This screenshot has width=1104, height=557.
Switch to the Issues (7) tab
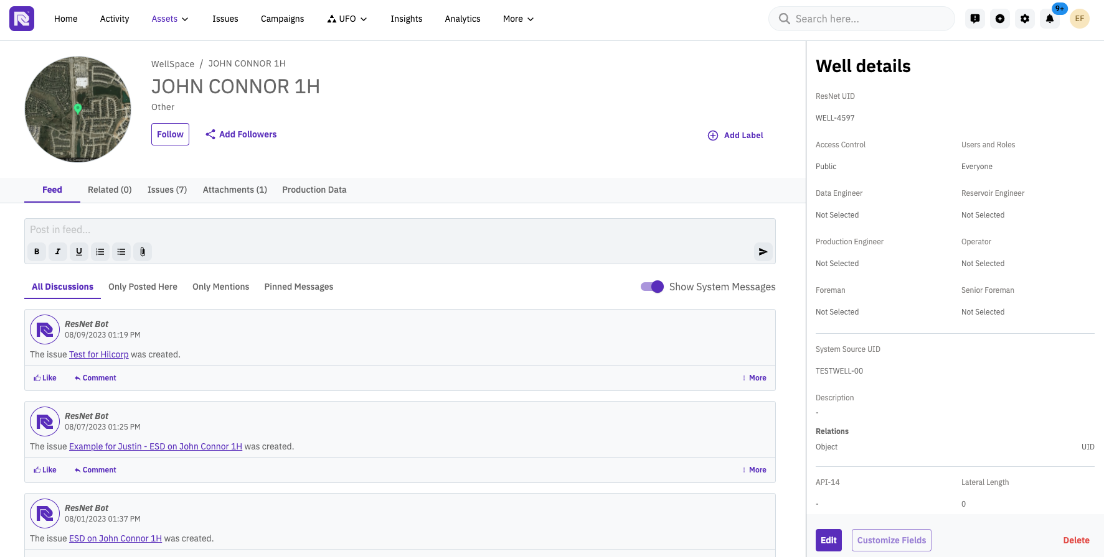point(167,190)
